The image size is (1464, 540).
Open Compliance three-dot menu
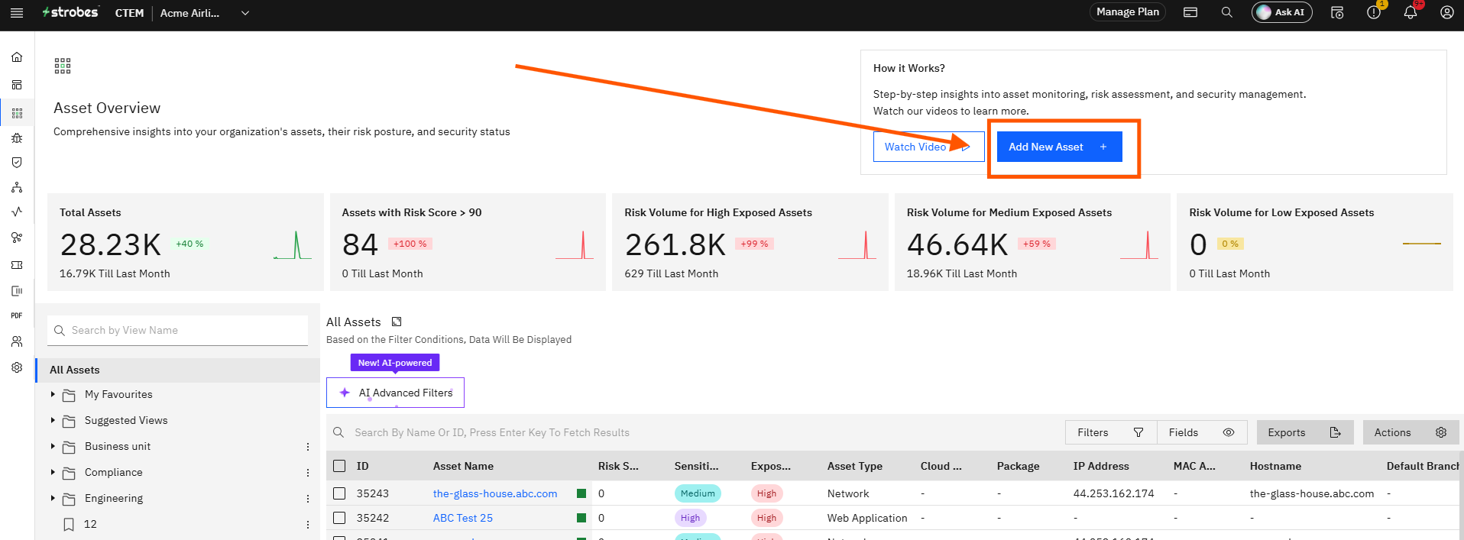[308, 473]
